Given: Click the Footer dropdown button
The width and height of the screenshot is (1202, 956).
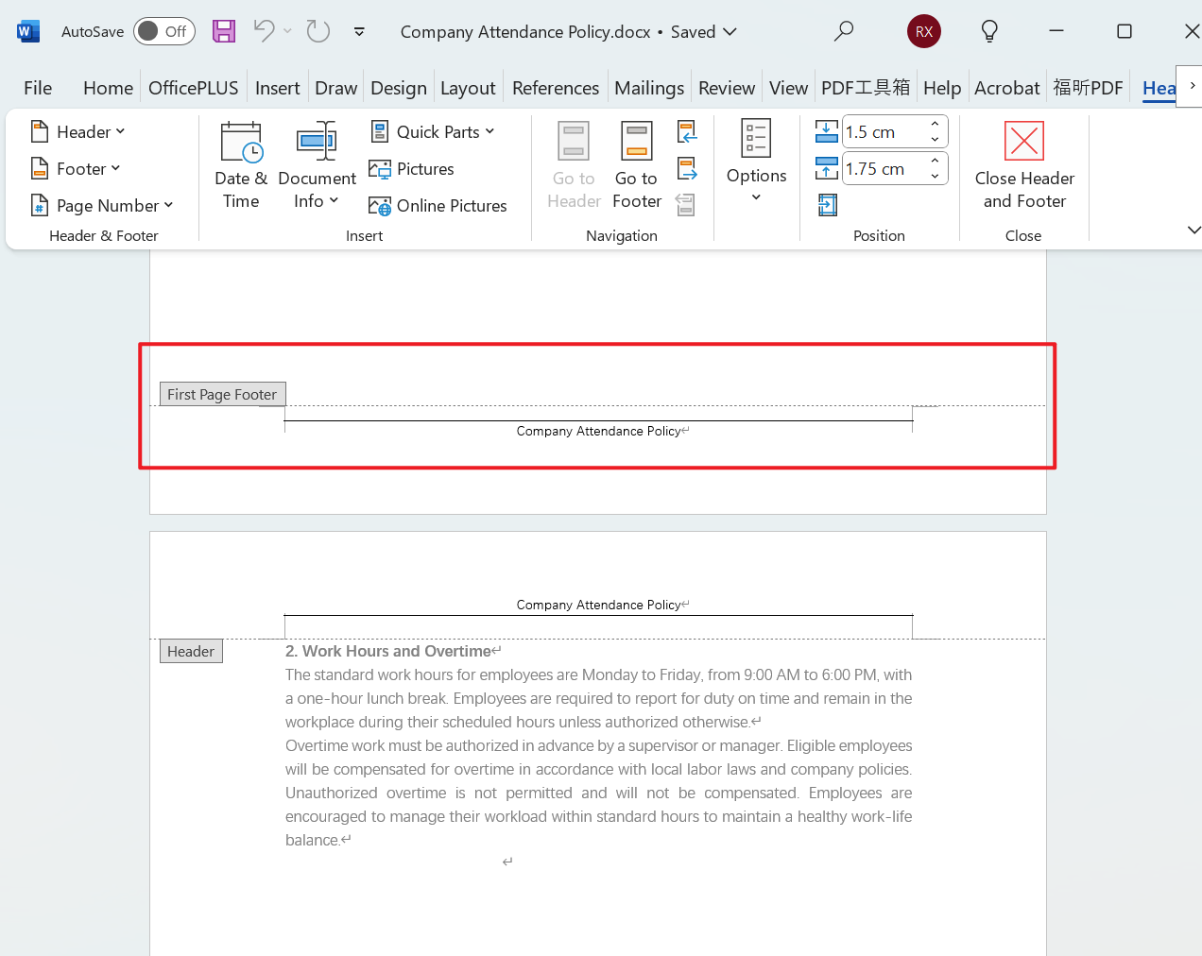Looking at the screenshot, I should point(77,169).
